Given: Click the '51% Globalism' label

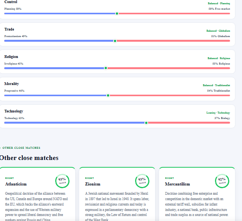Looking at the screenshot, I should pos(220,36).
